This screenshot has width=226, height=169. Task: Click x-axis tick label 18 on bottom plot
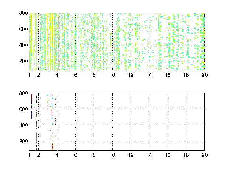[186, 155]
